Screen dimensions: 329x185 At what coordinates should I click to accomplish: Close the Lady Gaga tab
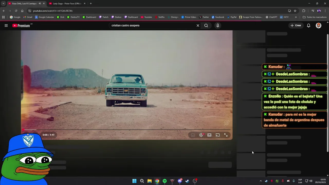(x=85, y=4)
